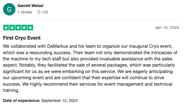Screen dimensions: 185x107
Task: Click the name "DaMarkus" in the review
Action: point(58,46)
